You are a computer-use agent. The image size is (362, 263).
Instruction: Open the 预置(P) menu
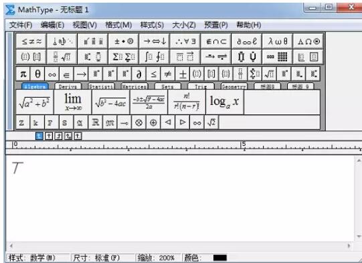click(x=216, y=25)
